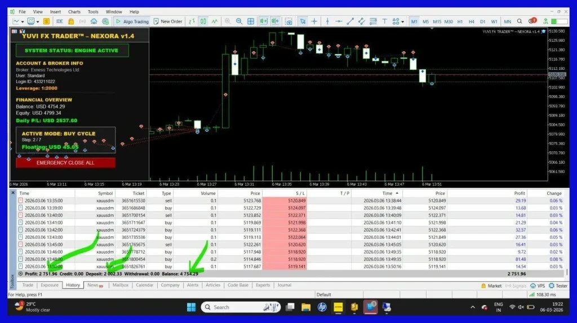Zoom out of the chart
This screenshot has width=577, height=323.
[239, 21]
